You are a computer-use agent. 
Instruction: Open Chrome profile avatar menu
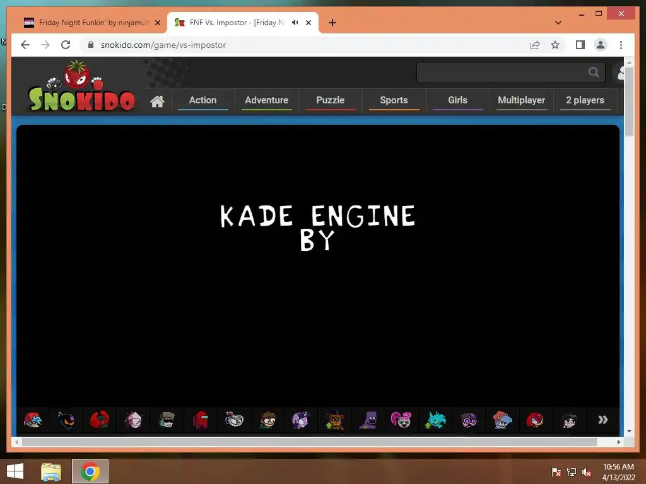601,45
